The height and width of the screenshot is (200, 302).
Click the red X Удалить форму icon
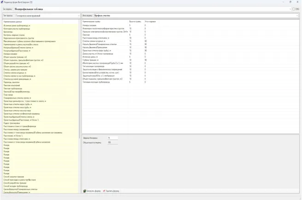coord(105,191)
